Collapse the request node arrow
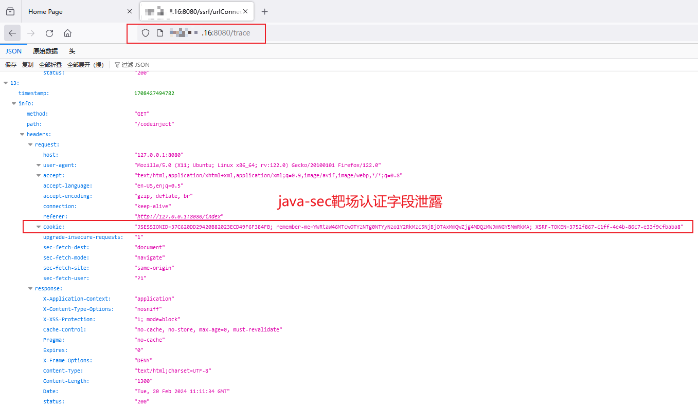Viewport: 698px width, 407px height. [x=30, y=144]
